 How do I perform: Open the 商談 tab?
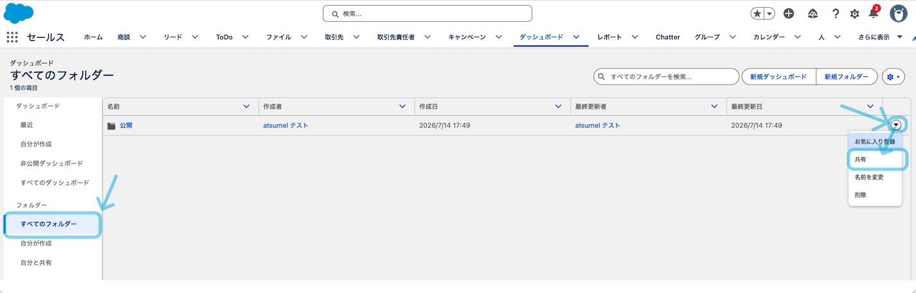[x=124, y=37]
